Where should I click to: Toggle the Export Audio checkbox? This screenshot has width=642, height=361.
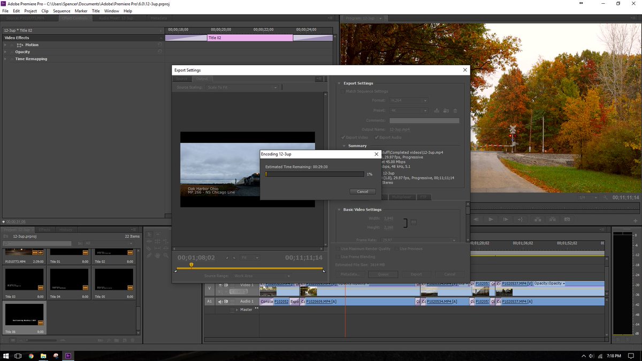(x=377, y=137)
